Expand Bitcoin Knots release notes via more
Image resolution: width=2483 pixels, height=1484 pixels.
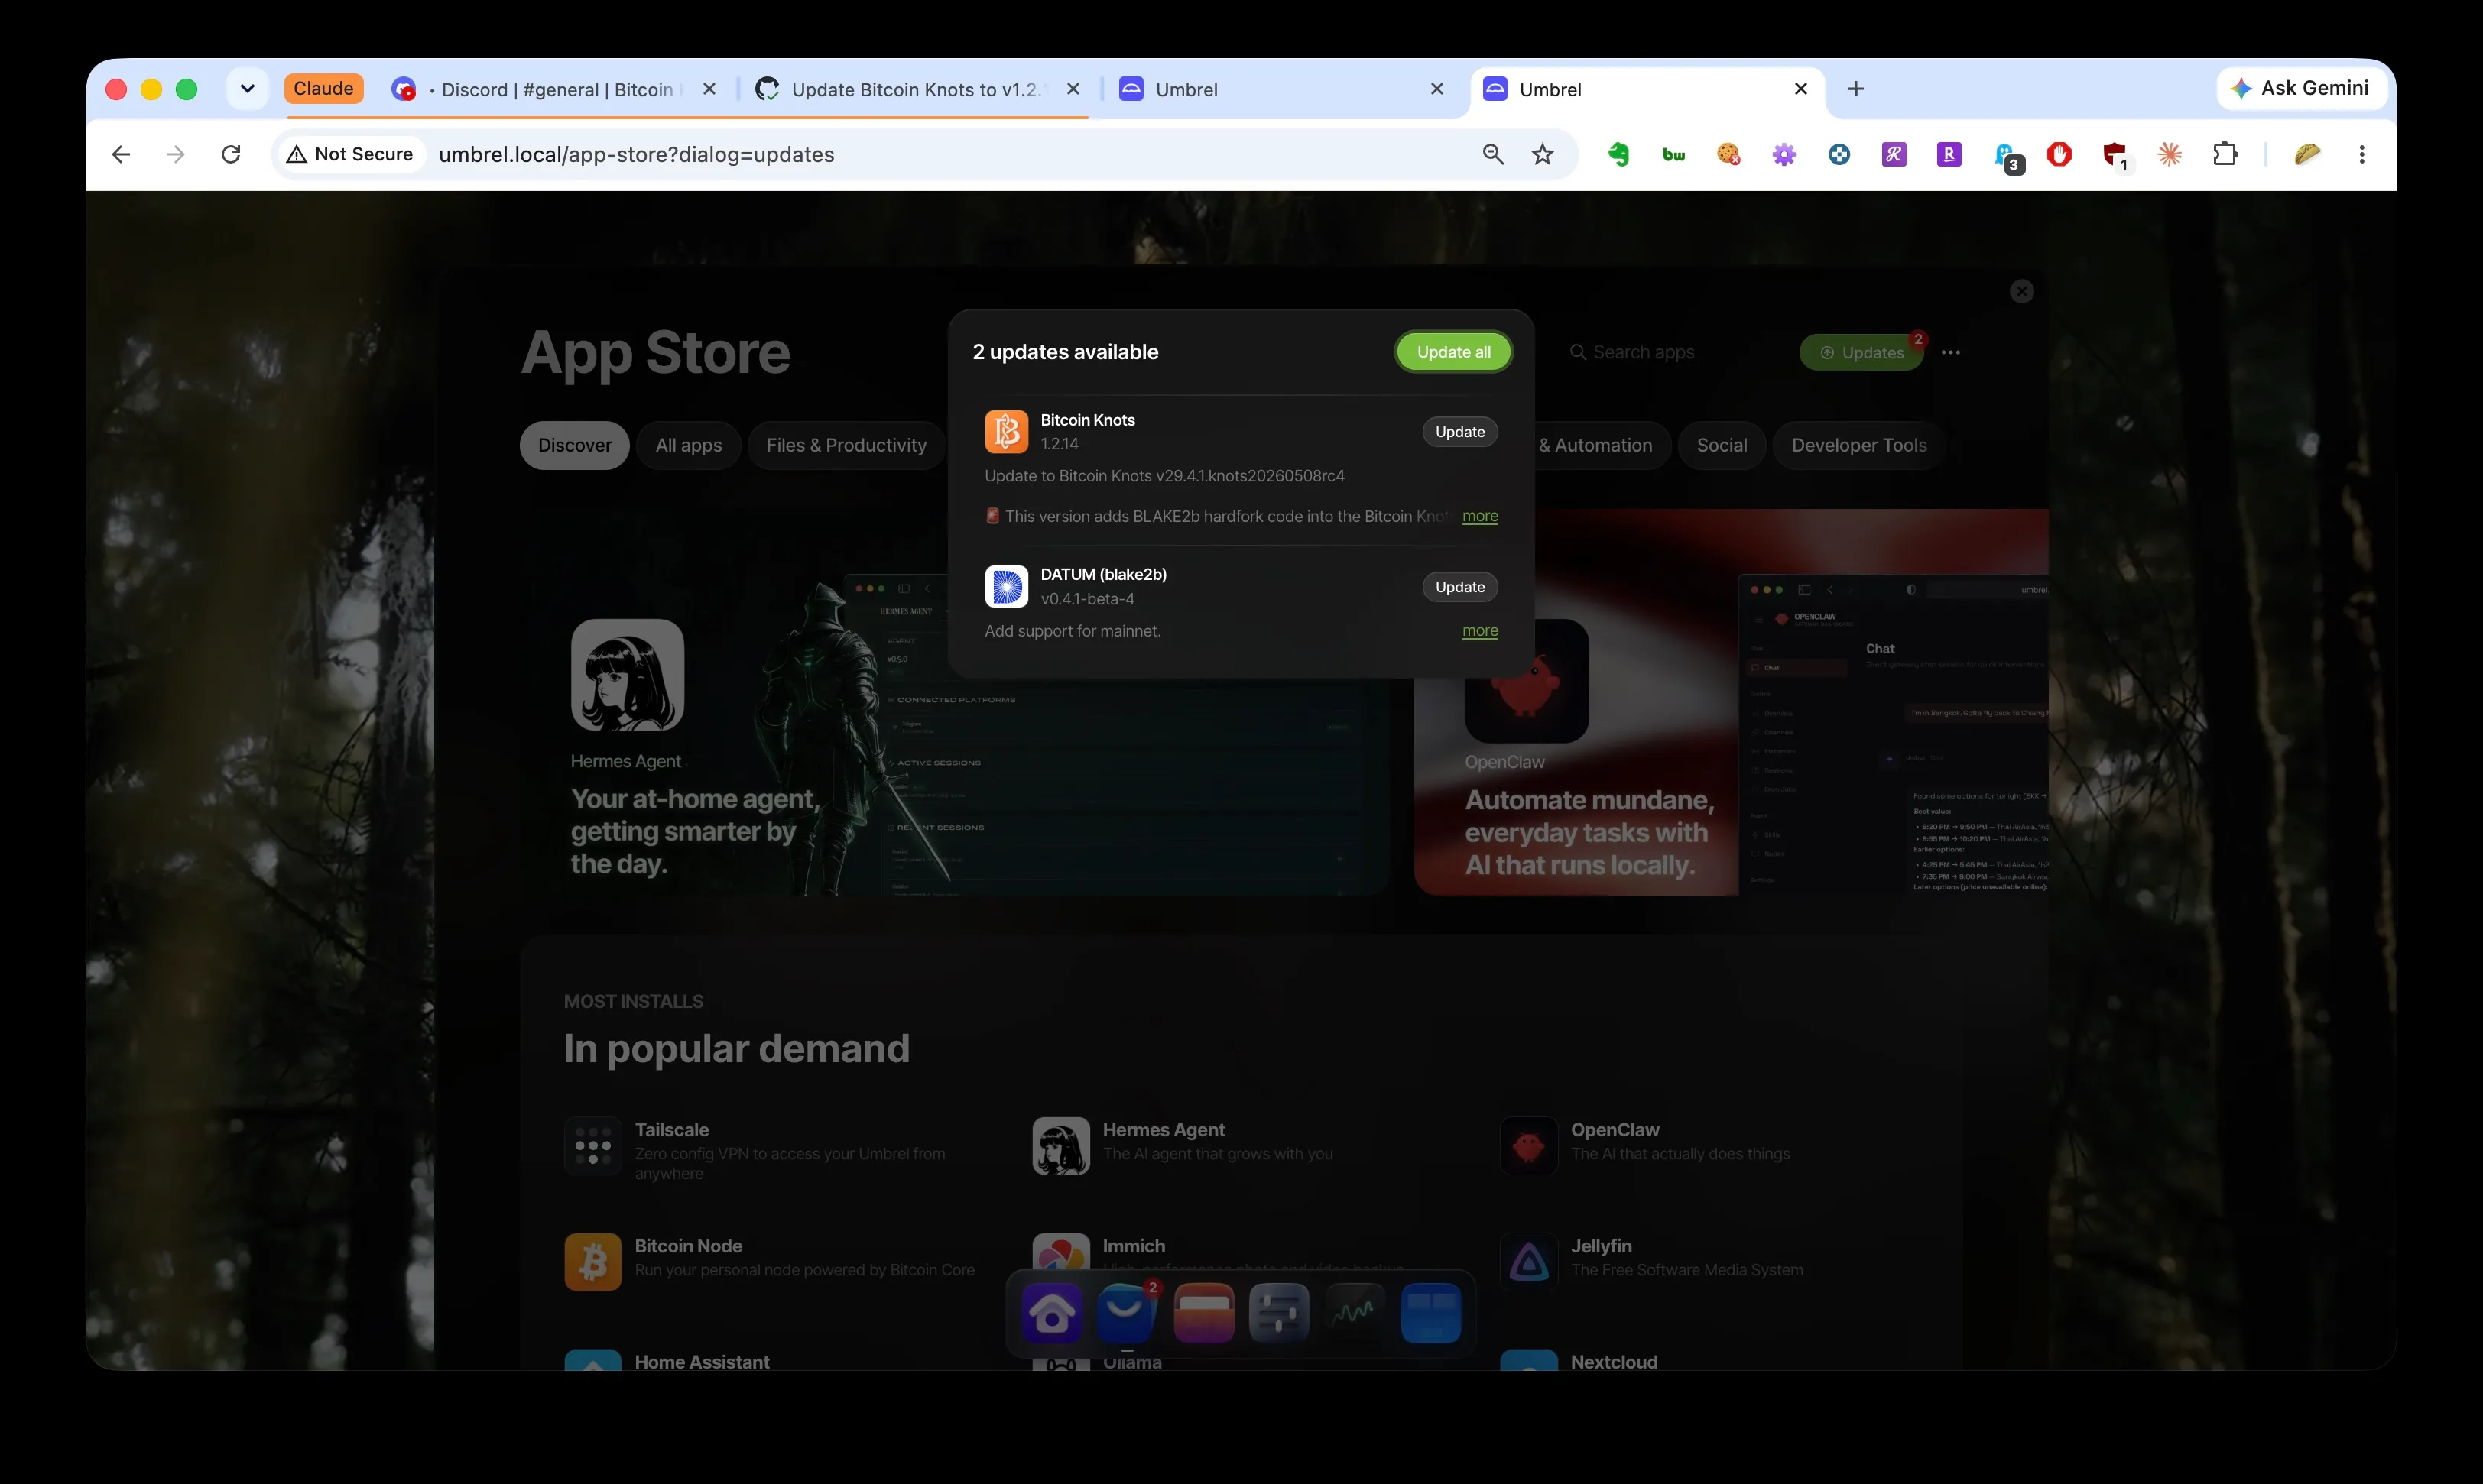pyautogui.click(x=1479, y=516)
